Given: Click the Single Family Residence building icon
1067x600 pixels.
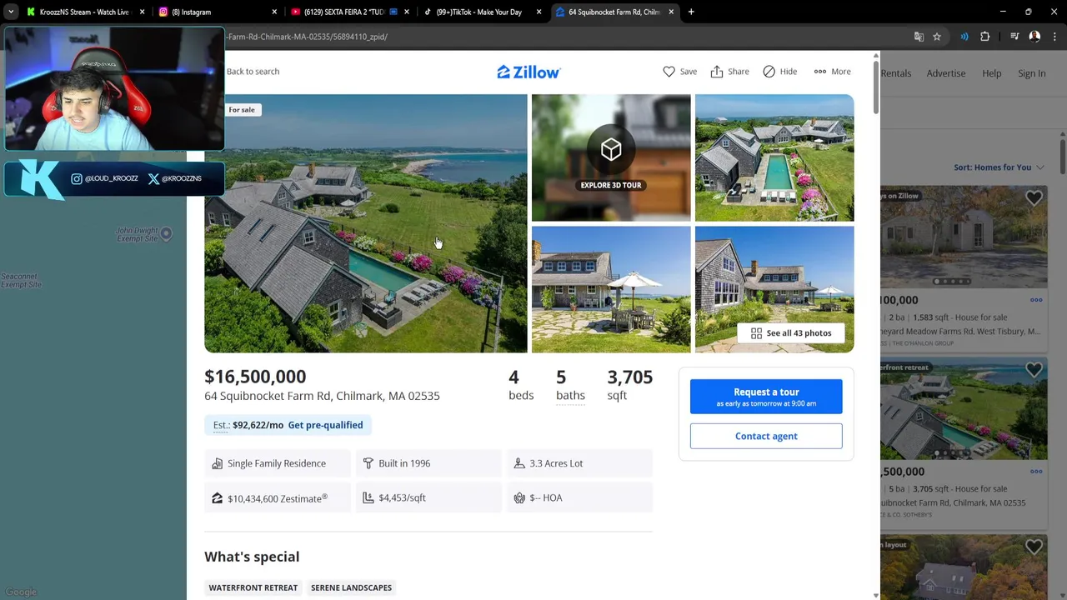Looking at the screenshot, I should point(218,463).
